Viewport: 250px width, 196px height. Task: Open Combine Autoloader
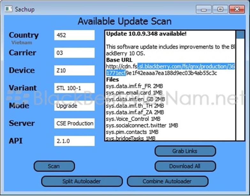tap(168, 181)
